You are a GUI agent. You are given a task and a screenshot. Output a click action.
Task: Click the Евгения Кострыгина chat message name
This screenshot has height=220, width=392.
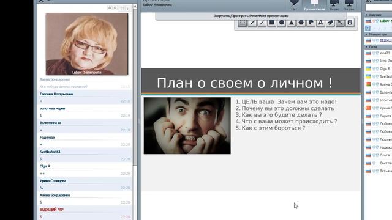[x=56, y=94]
